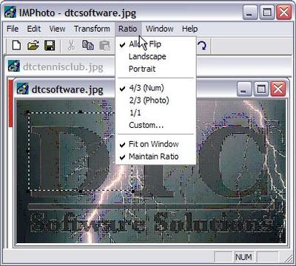The height and width of the screenshot is (266, 296).
Task: Choose Portrait from the Ratio menu
Action: (155, 69)
